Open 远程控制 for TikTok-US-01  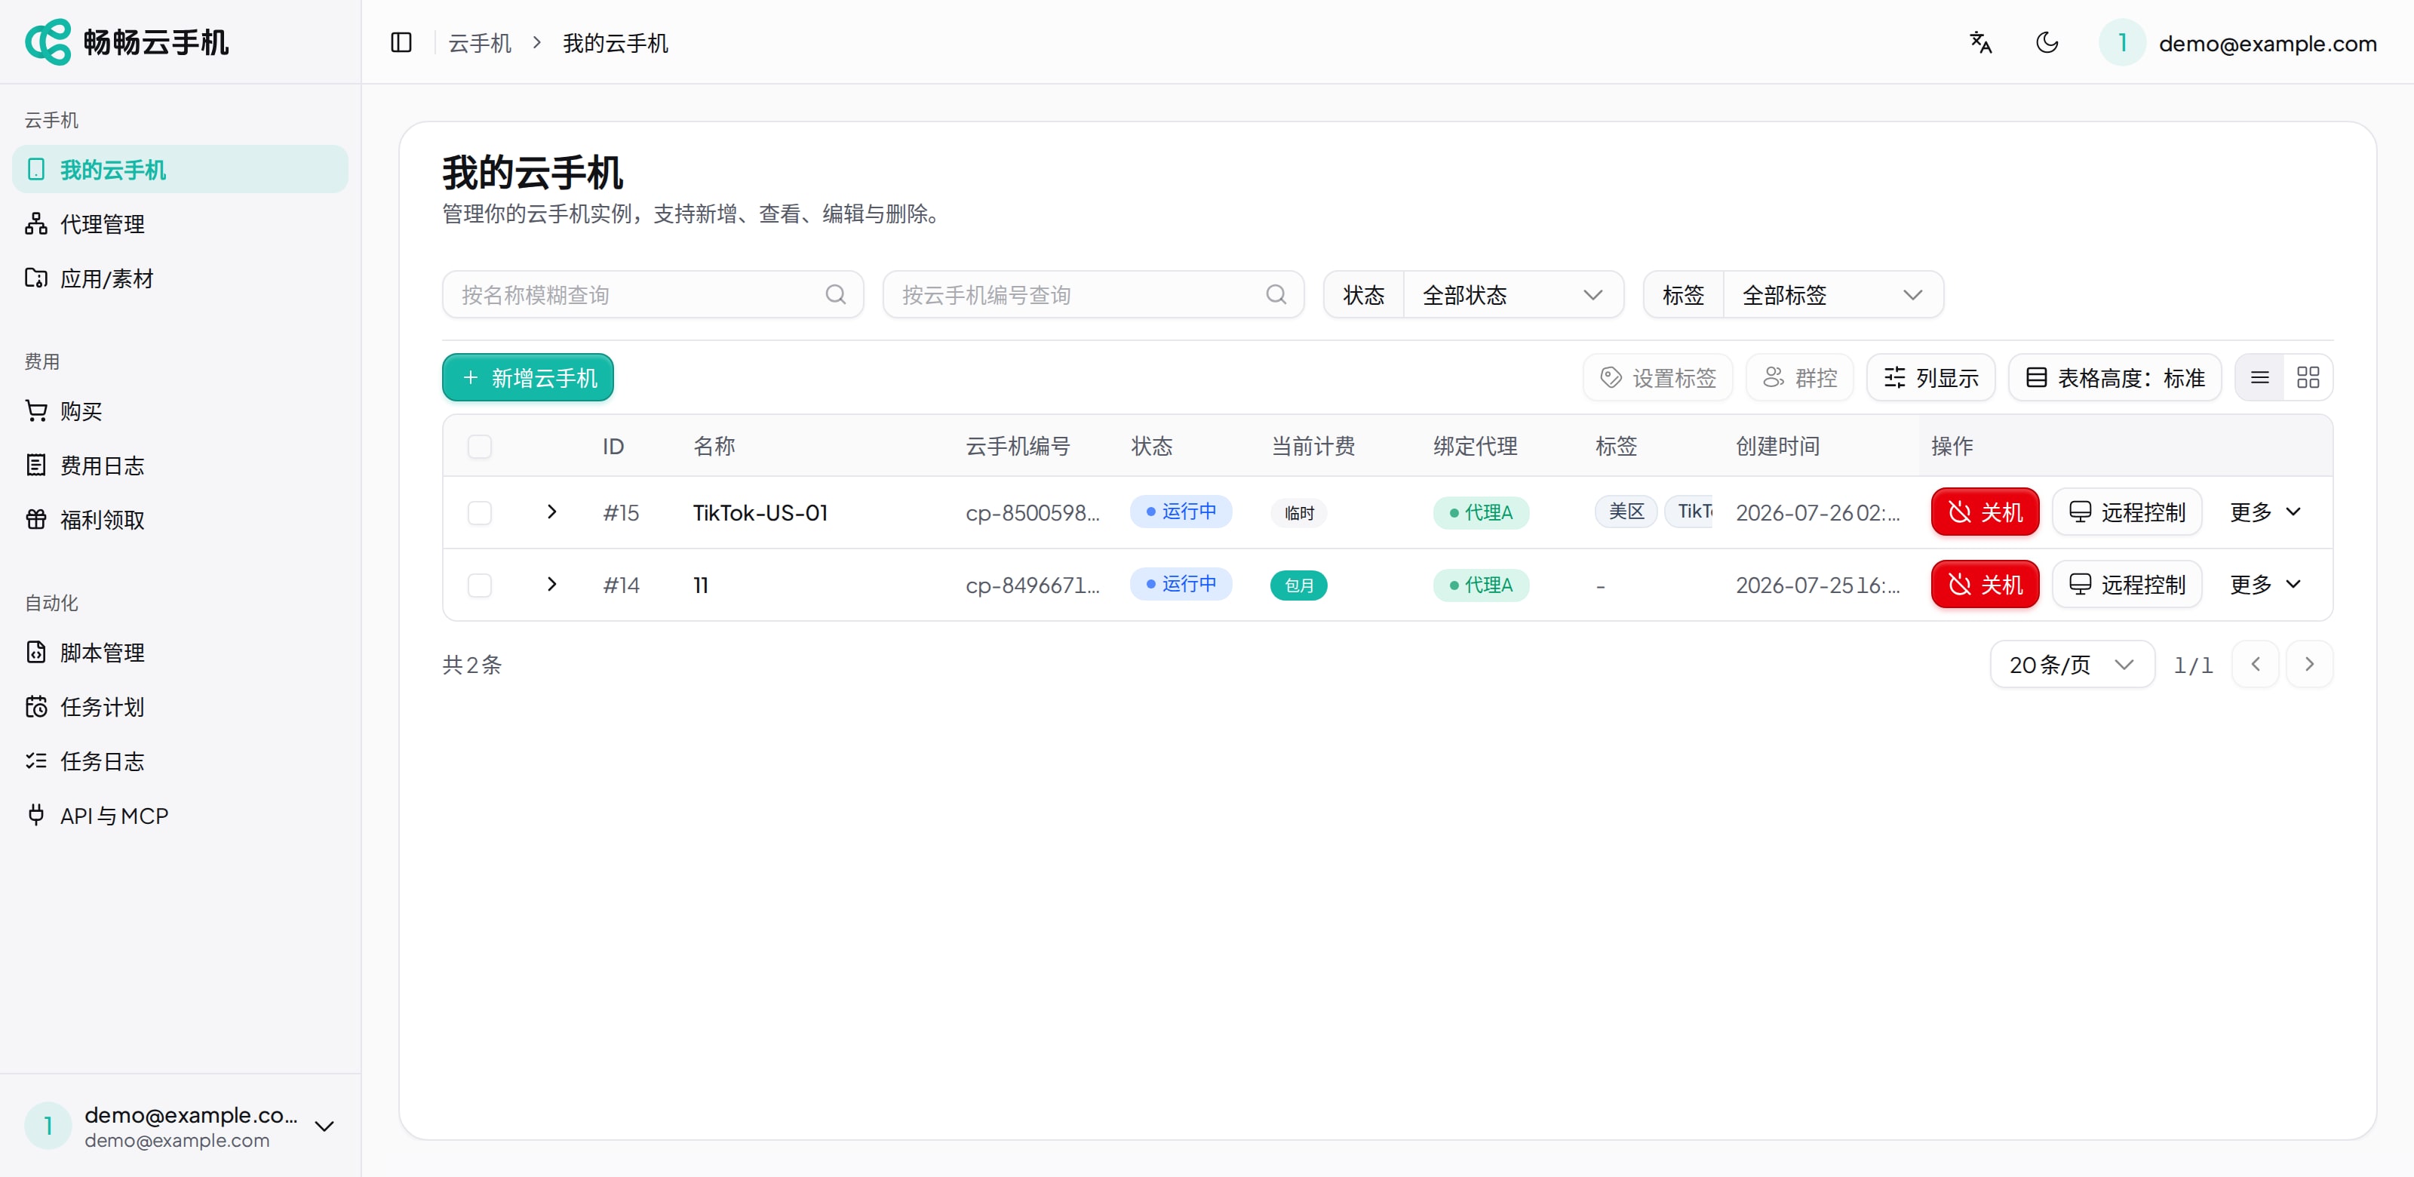2127,512
